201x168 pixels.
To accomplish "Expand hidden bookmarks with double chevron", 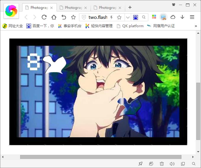I will tap(196, 26).
